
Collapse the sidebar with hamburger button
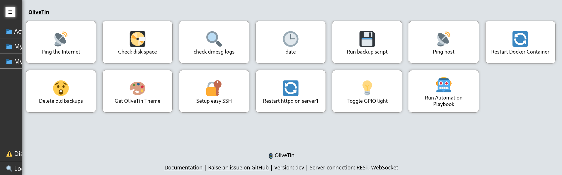(x=10, y=12)
